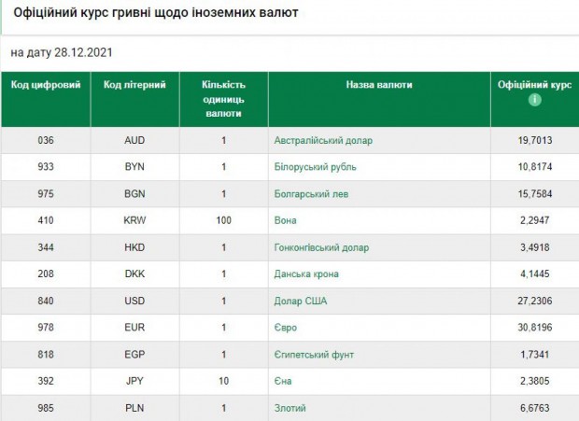579x421 pixels.
Task: Select the Вона currency link
Action: click(x=285, y=221)
